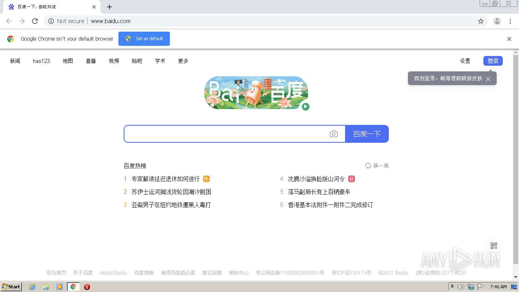Open site info for Not secure

[x=66, y=21]
